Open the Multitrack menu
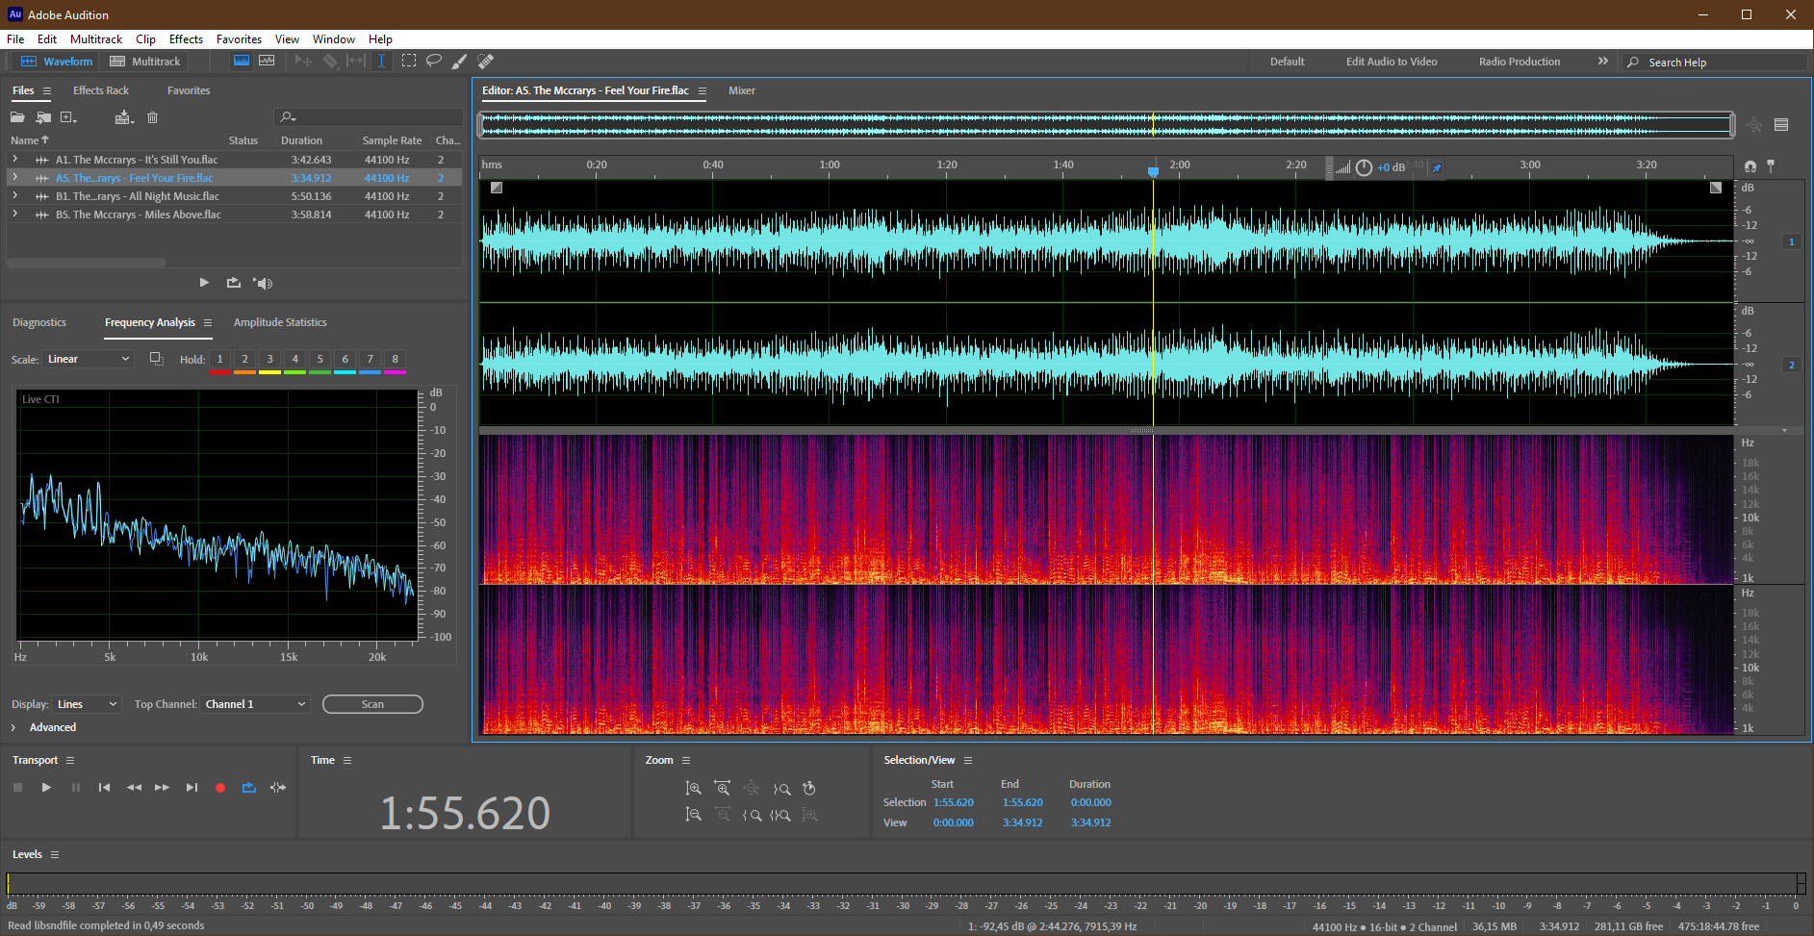 pyautogui.click(x=96, y=39)
